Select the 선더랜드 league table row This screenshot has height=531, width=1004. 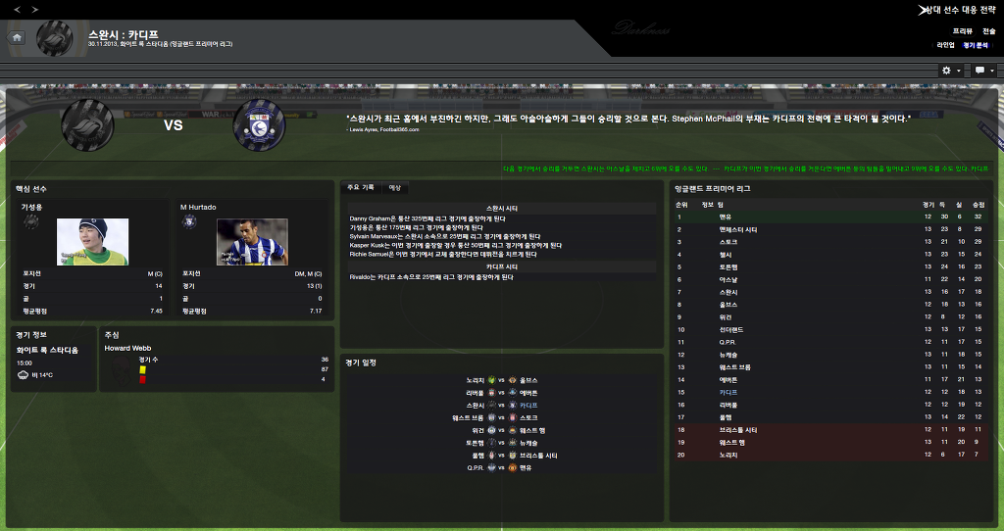tap(829, 329)
